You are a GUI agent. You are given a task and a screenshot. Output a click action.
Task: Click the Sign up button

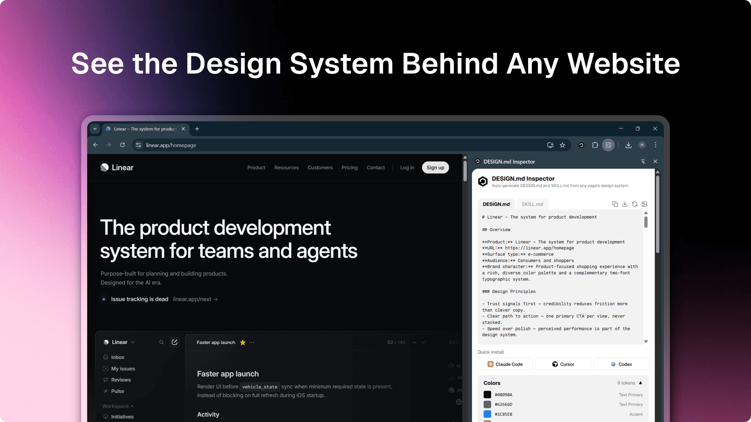click(x=435, y=168)
